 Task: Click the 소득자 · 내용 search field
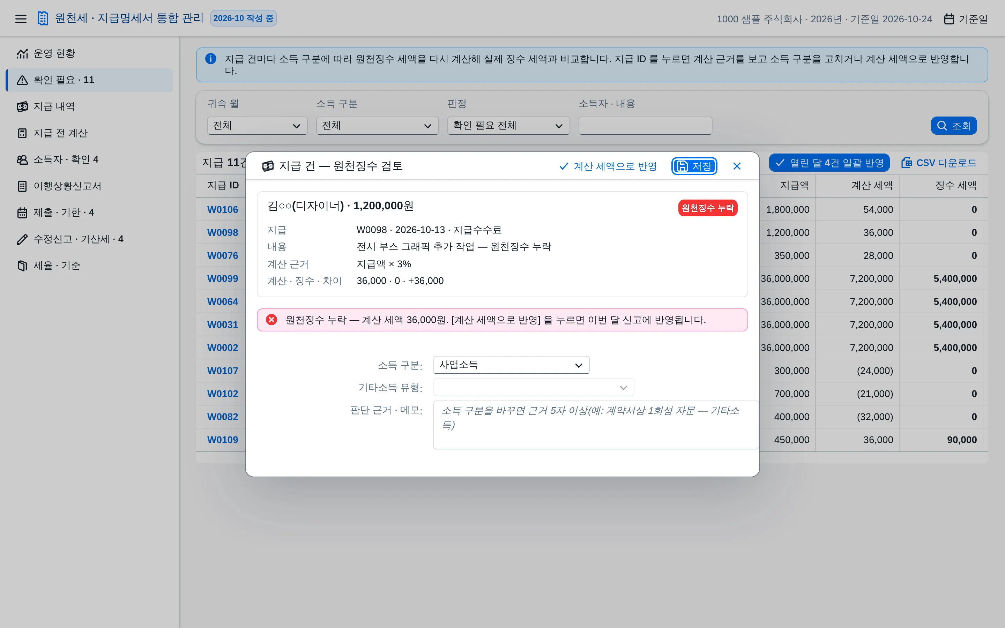click(645, 126)
